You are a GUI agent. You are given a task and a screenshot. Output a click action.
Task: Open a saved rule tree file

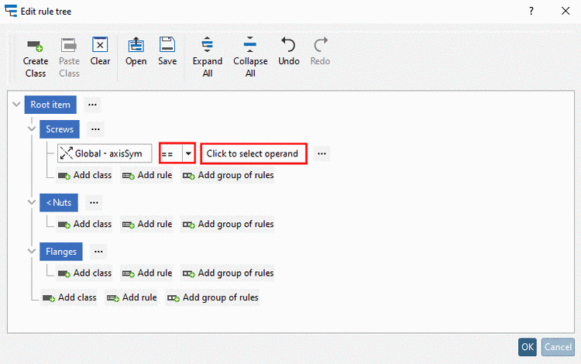136,51
